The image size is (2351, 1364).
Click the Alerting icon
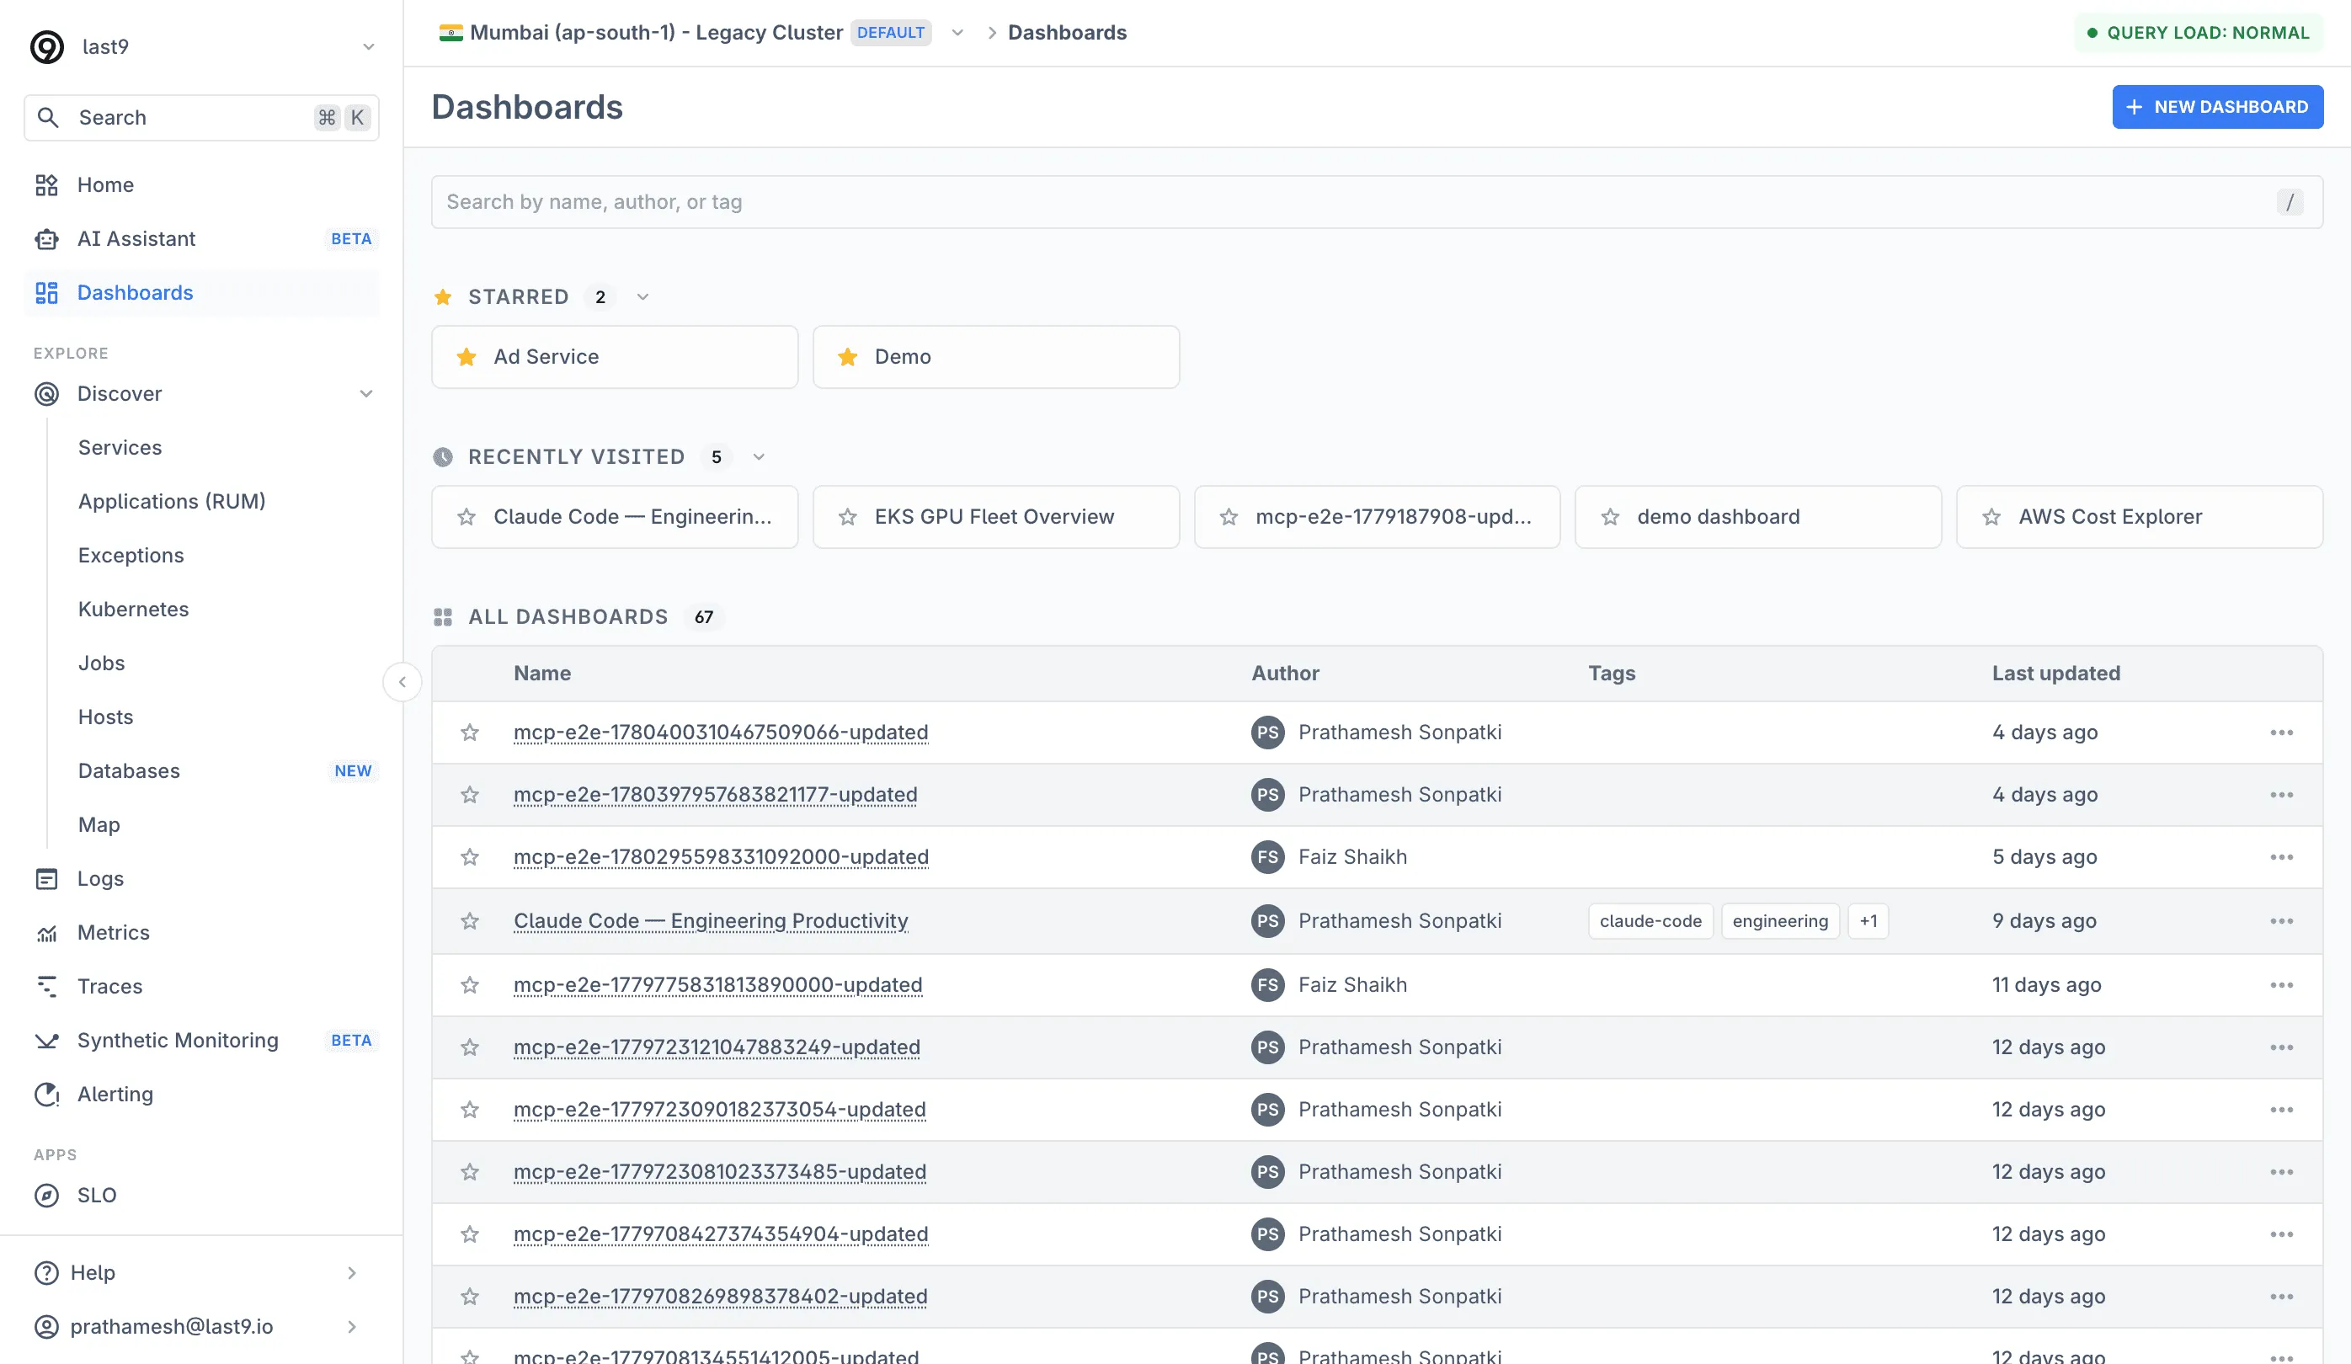tap(46, 1095)
